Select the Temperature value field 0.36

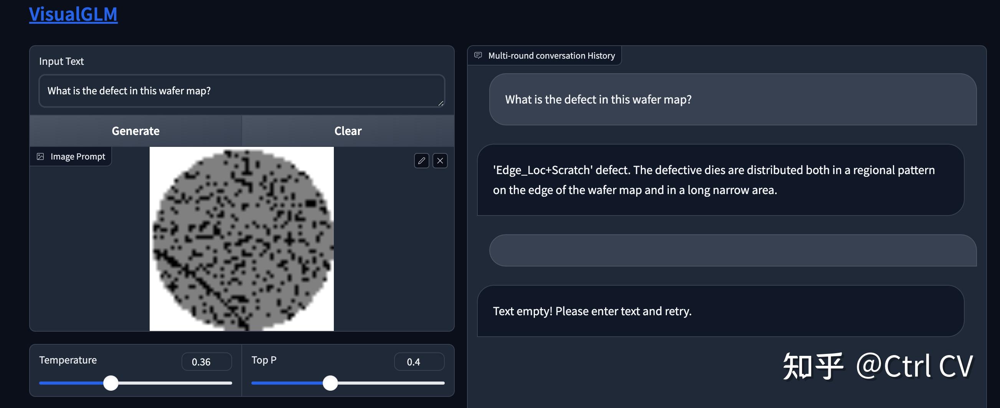tap(206, 362)
